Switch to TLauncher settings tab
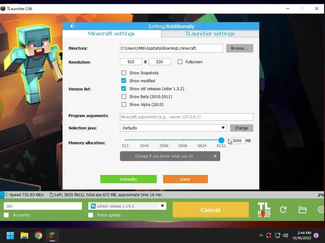Image resolution: width=325 pixels, height=243 pixels. click(210, 34)
